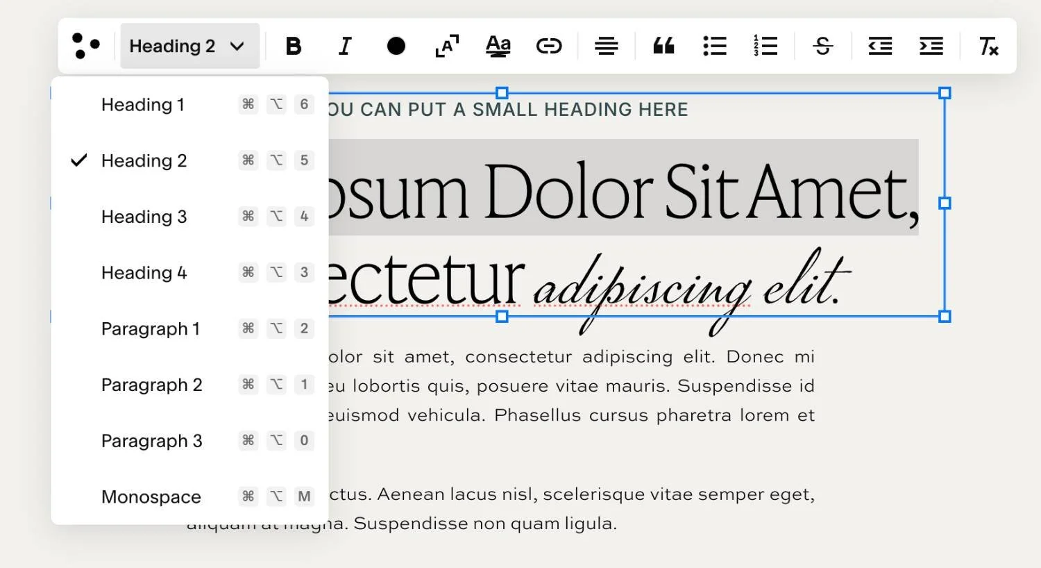The image size is (1041, 568).
Task: Increase indent of the text
Action: point(931,47)
